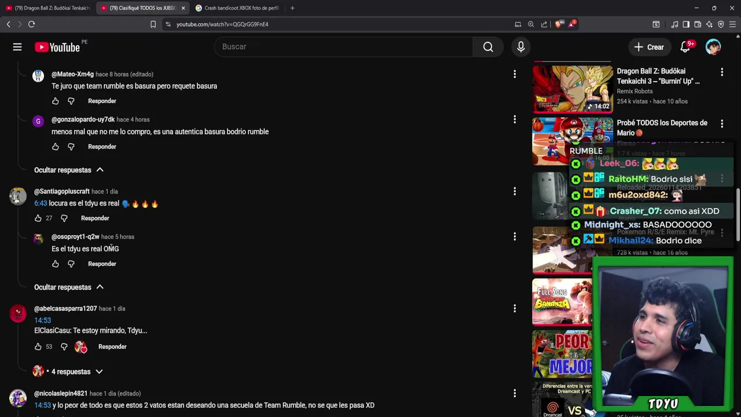Click share icon in address bar
This screenshot has width=741, height=417.
pyautogui.click(x=544, y=24)
